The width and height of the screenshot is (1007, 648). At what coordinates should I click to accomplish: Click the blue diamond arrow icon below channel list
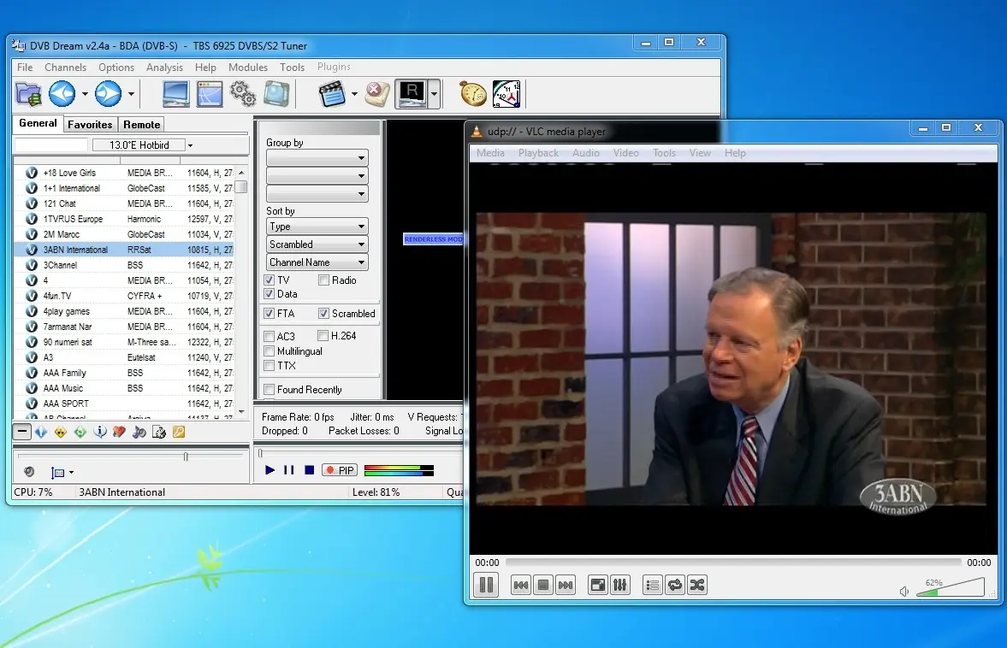point(41,432)
